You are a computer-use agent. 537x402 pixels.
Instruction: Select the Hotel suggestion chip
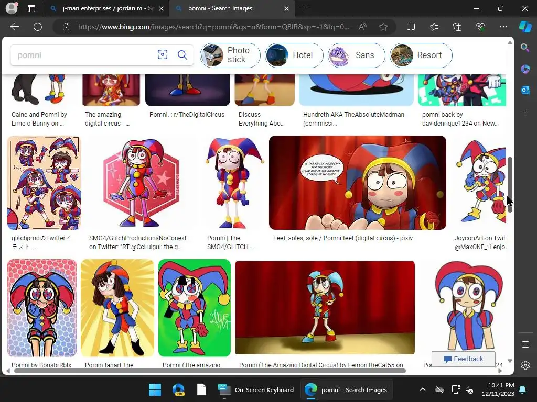294,55
